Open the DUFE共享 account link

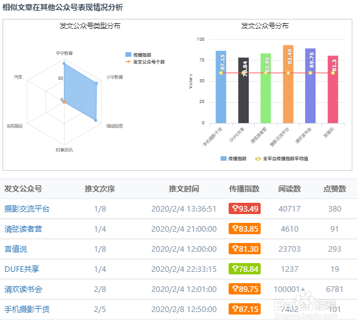click(x=22, y=269)
